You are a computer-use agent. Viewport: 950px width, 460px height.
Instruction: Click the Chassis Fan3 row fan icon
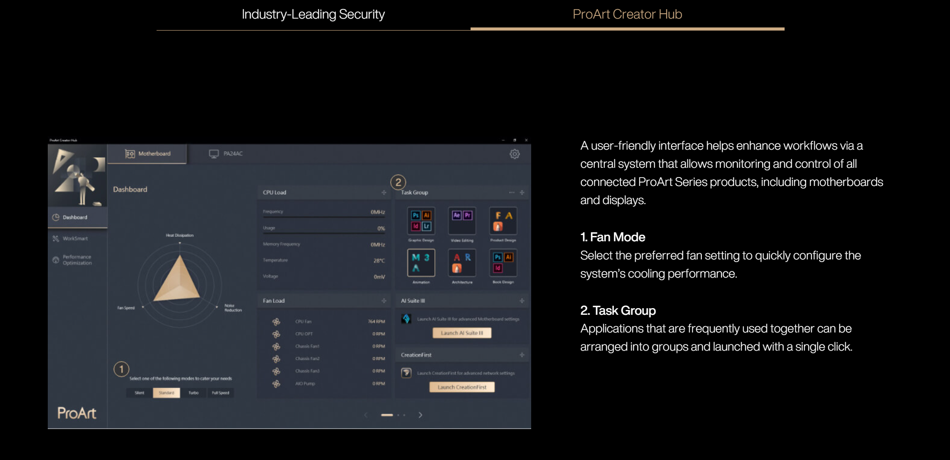tap(276, 371)
